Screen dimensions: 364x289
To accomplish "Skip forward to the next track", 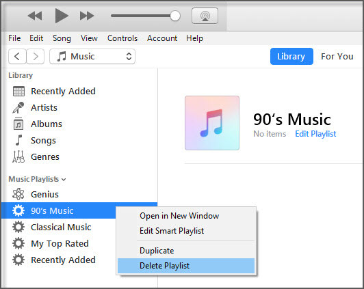I will click(x=87, y=16).
